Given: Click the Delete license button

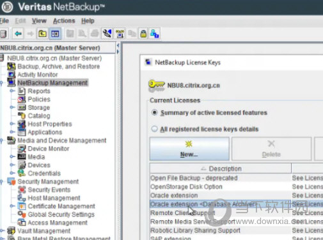Looking at the screenshot, I should coord(271,149).
